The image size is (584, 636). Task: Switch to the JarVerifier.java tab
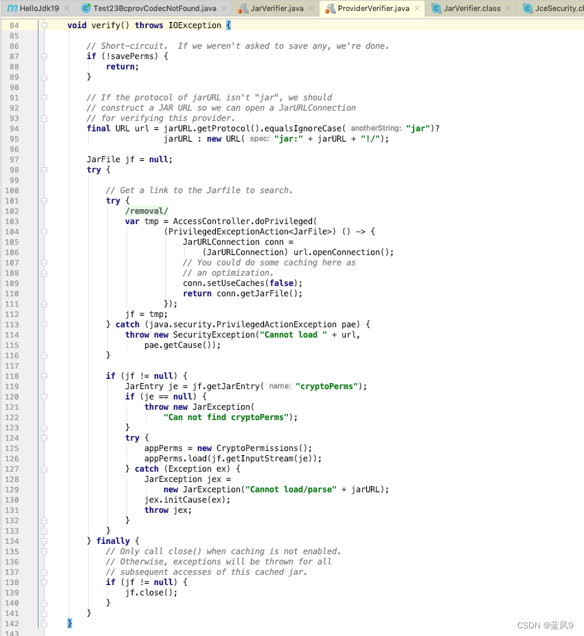277,8
